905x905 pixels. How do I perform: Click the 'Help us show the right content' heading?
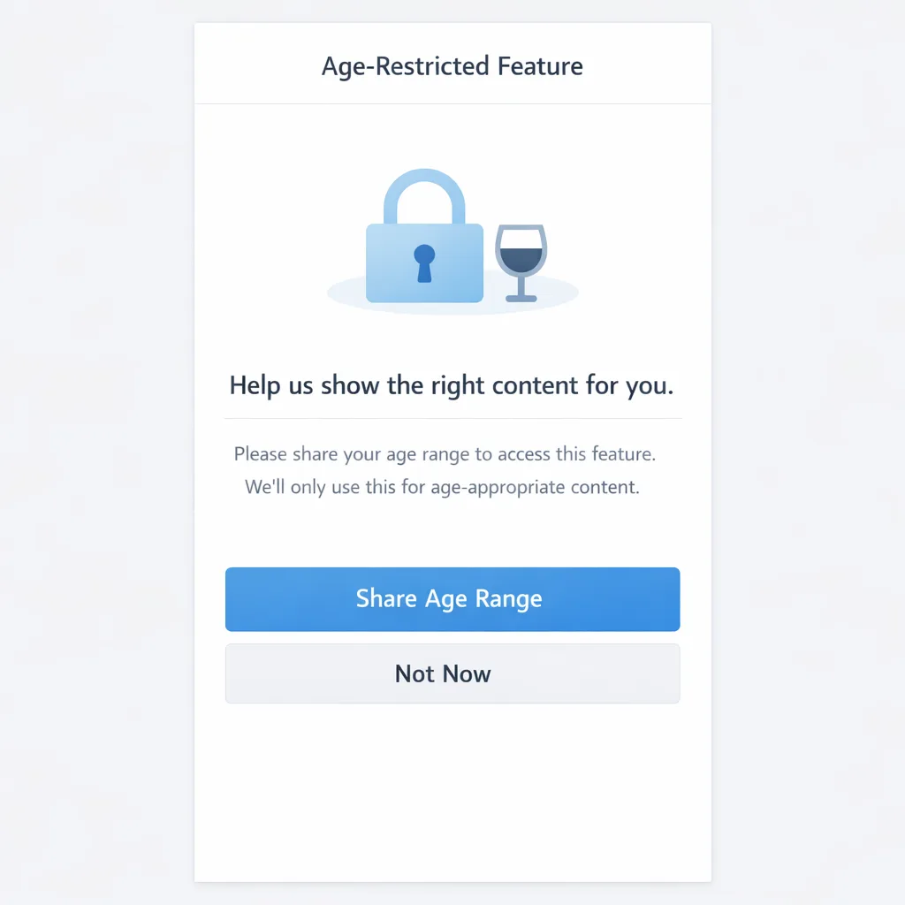pos(452,385)
